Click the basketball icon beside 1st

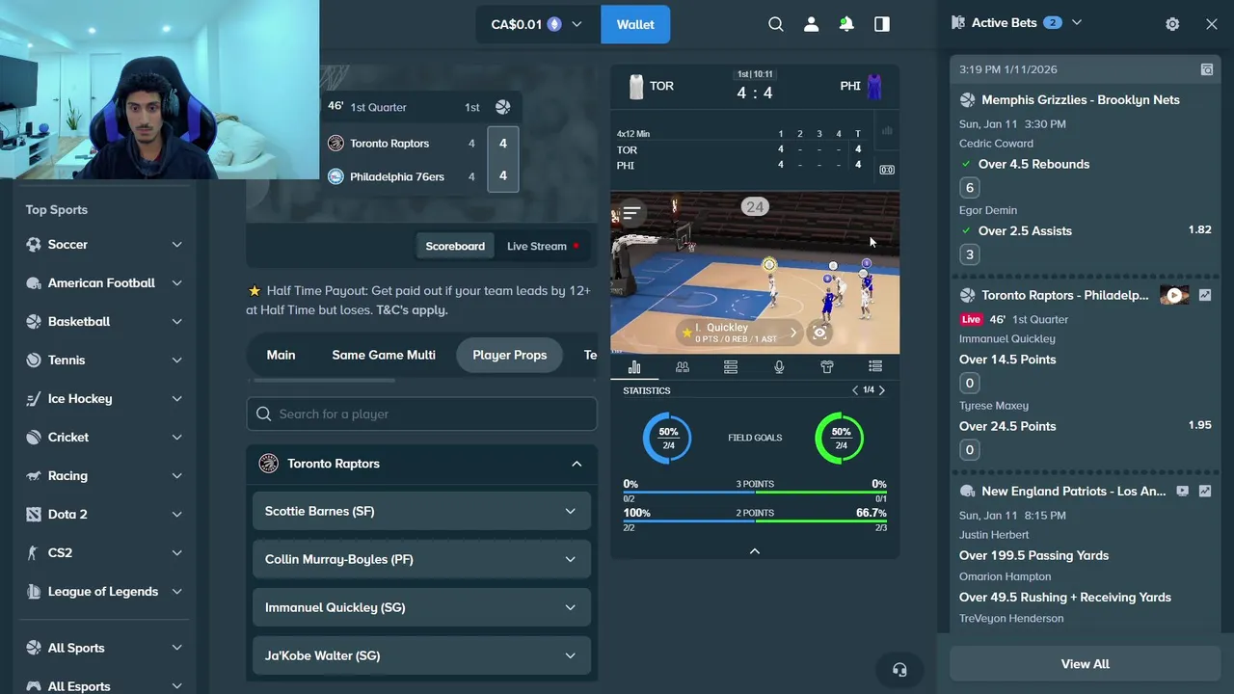click(x=502, y=107)
